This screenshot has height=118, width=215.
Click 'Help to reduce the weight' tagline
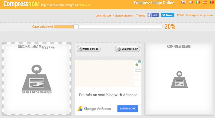pos(65,5)
